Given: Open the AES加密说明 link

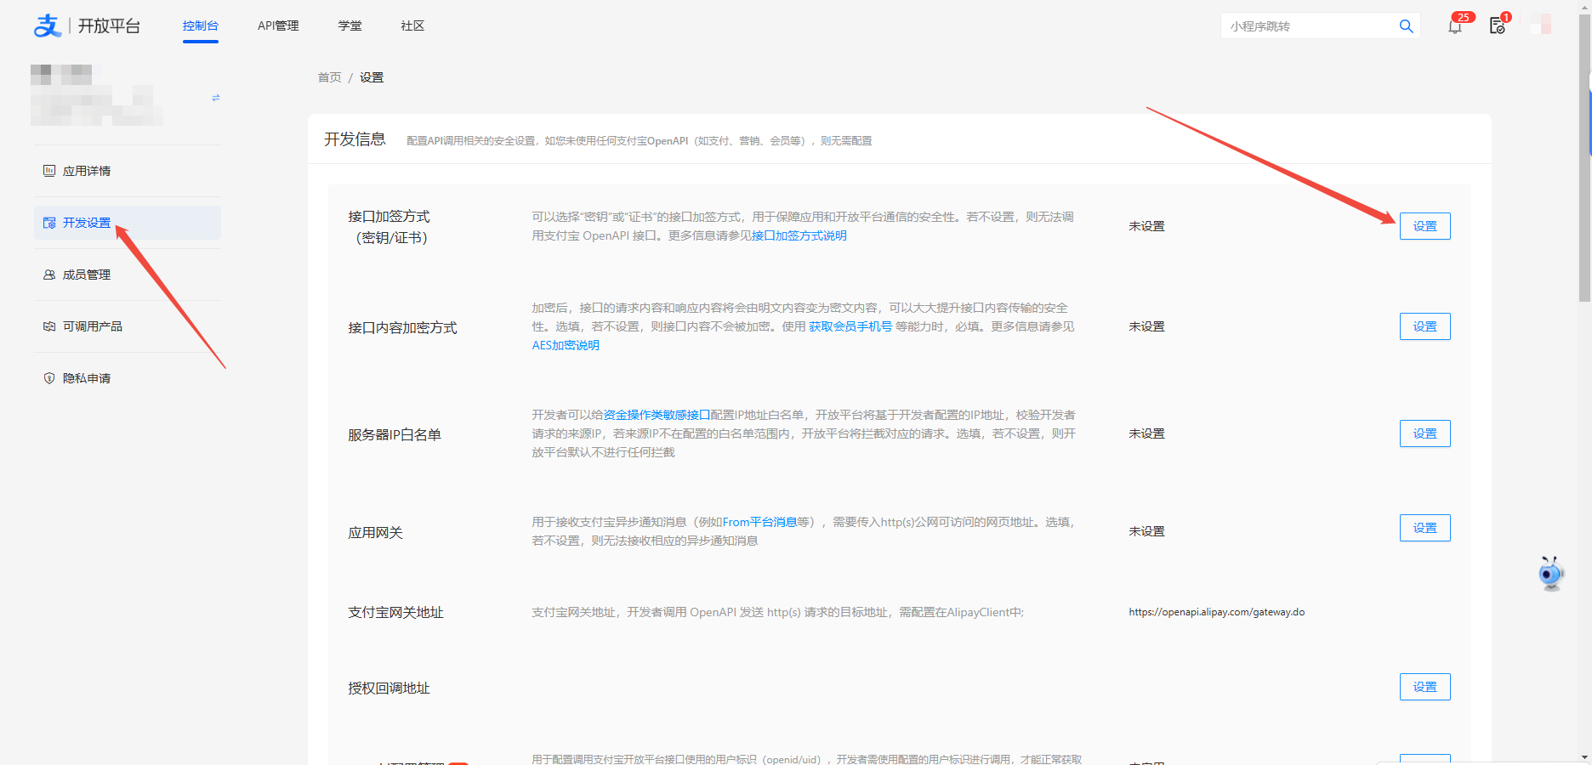Looking at the screenshot, I should coord(565,345).
